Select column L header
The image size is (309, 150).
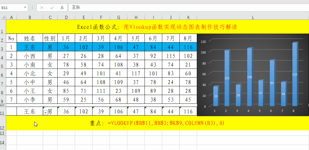(x=253, y=17)
